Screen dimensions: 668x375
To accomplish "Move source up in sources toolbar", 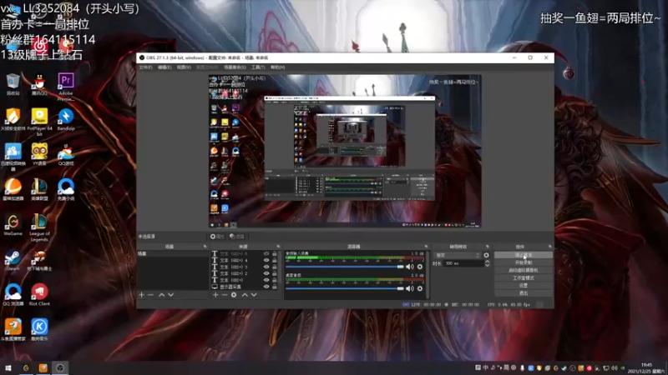I will [x=245, y=295].
